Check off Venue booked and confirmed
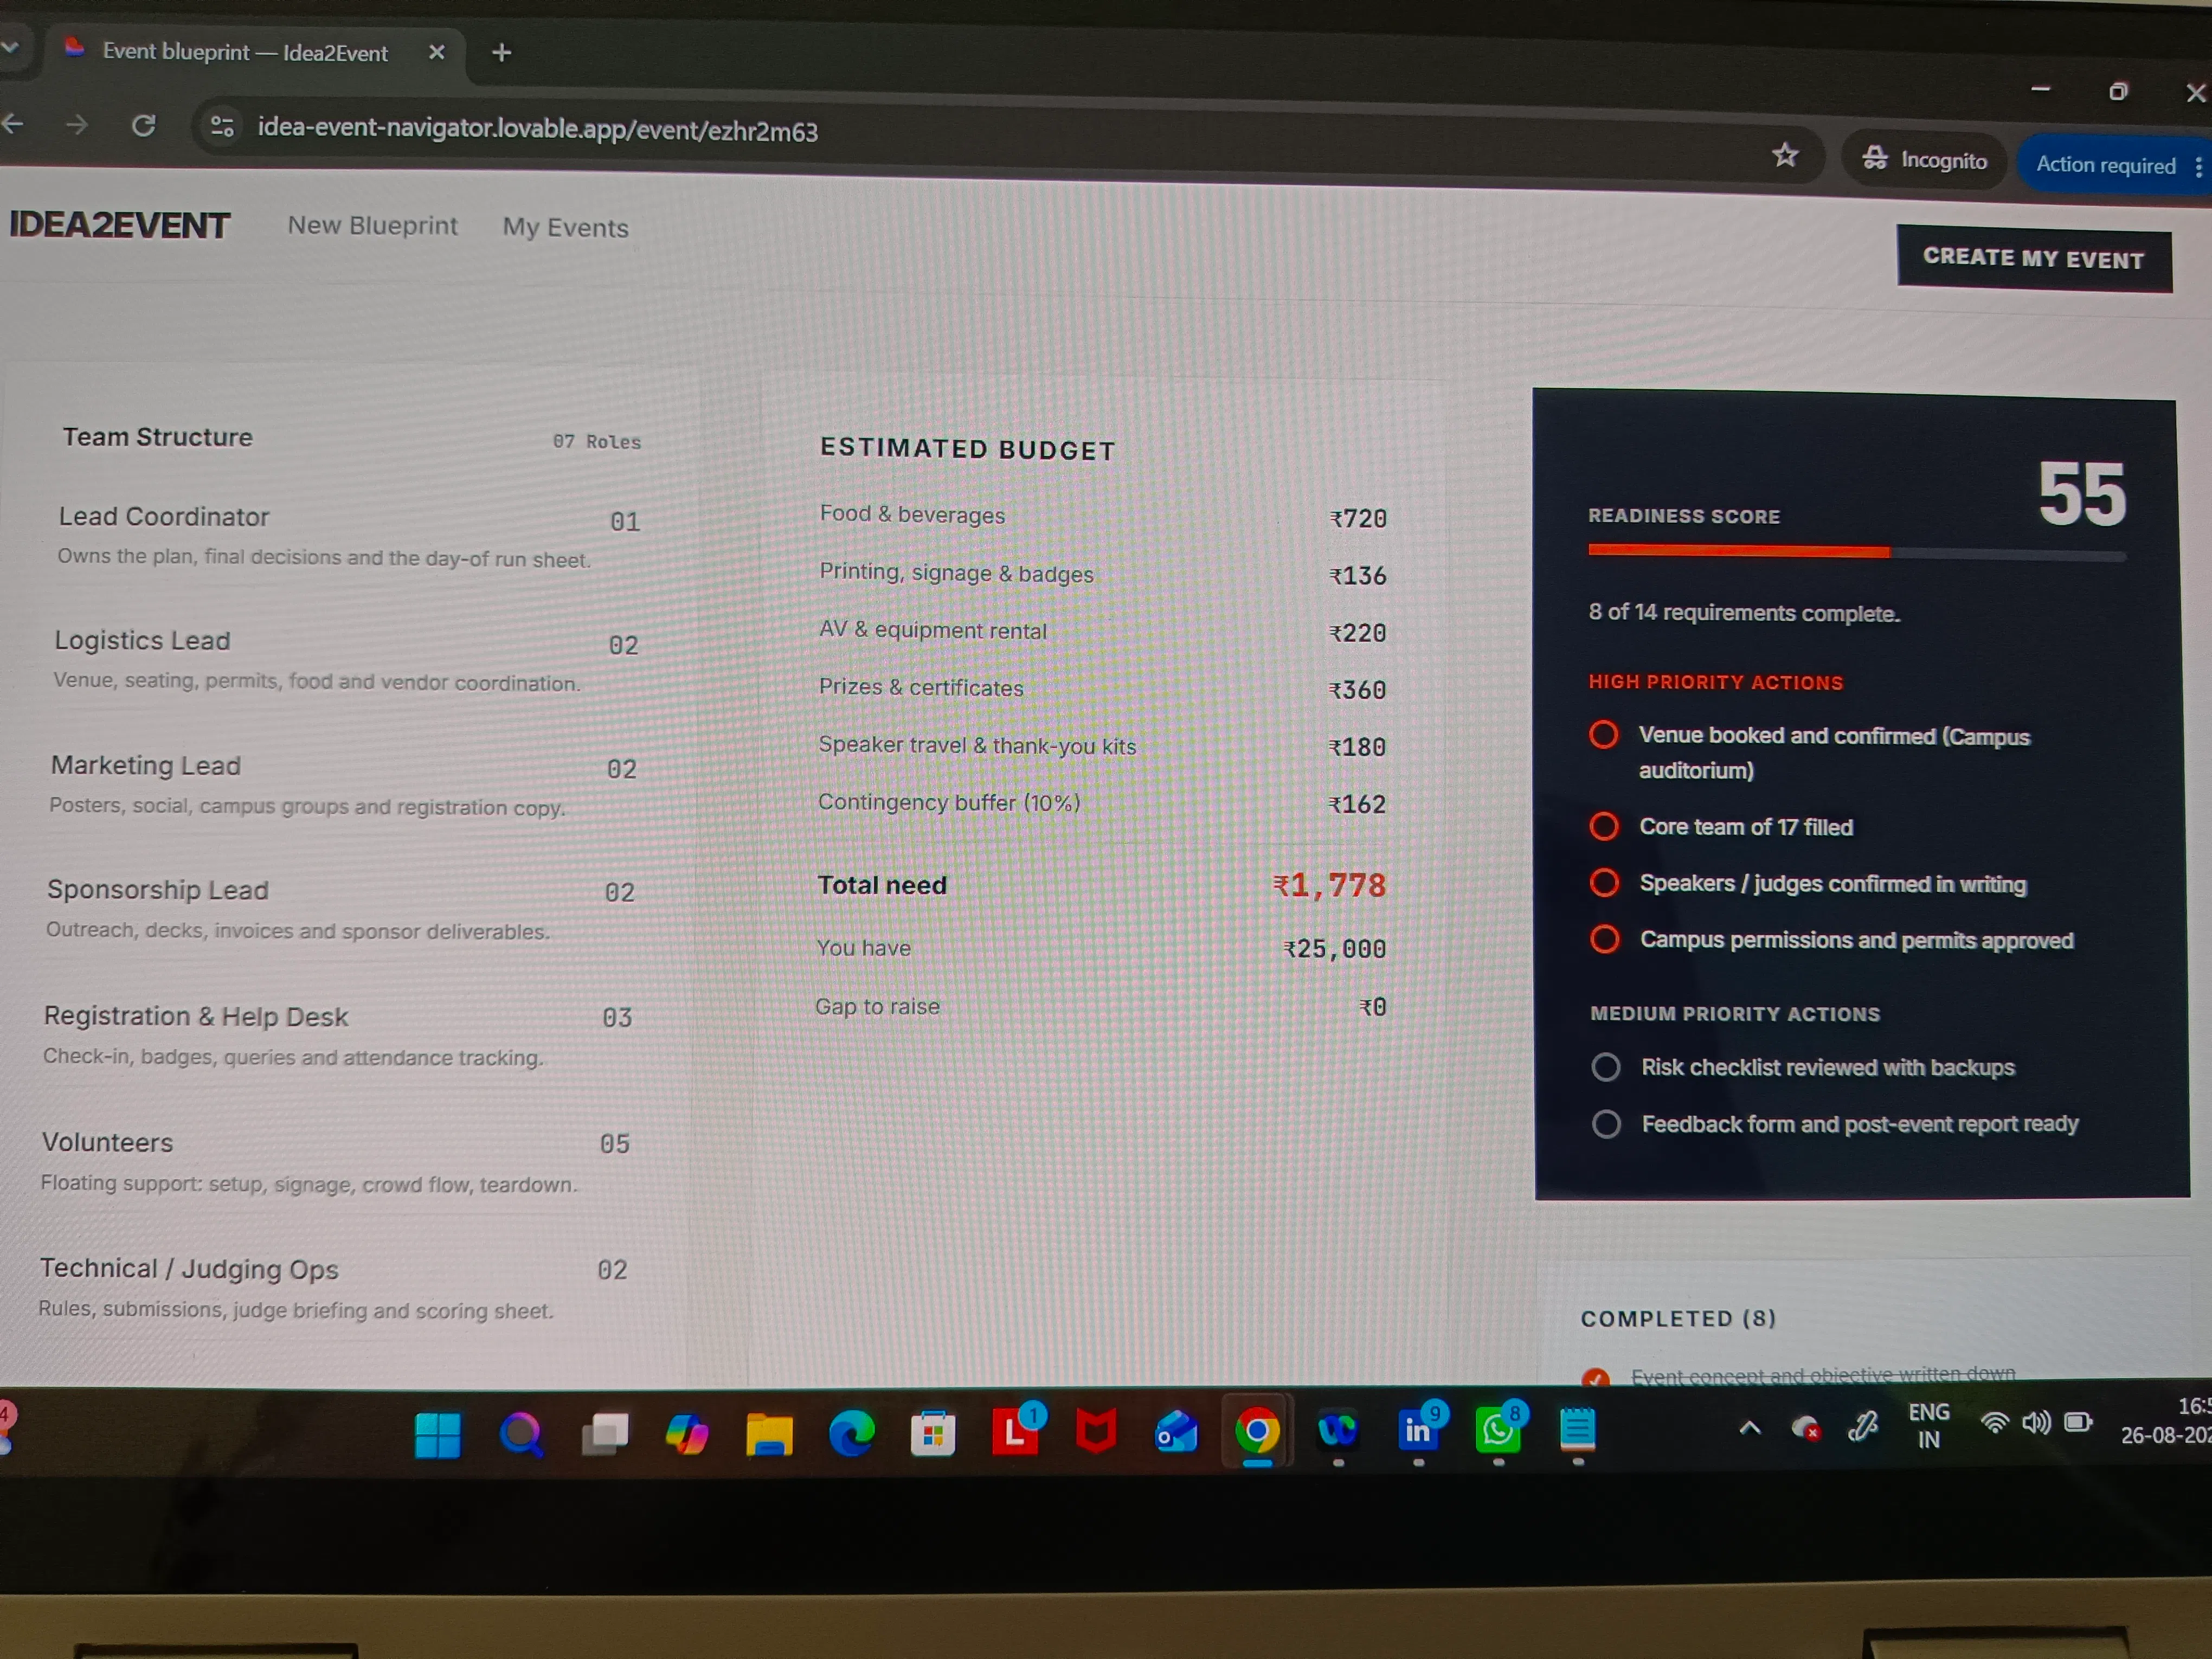The width and height of the screenshot is (2212, 1659). click(1603, 735)
